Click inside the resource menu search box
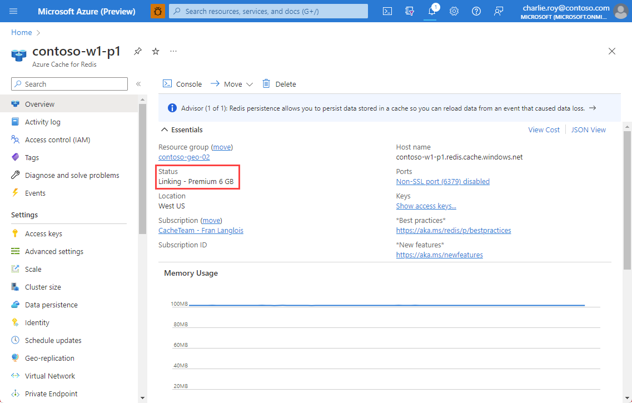This screenshot has height=403, width=632. pyautogui.click(x=69, y=83)
